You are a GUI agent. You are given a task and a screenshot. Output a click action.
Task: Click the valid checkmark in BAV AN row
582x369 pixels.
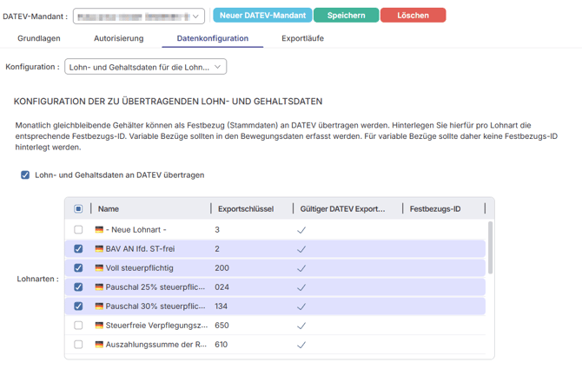[x=301, y=249]
